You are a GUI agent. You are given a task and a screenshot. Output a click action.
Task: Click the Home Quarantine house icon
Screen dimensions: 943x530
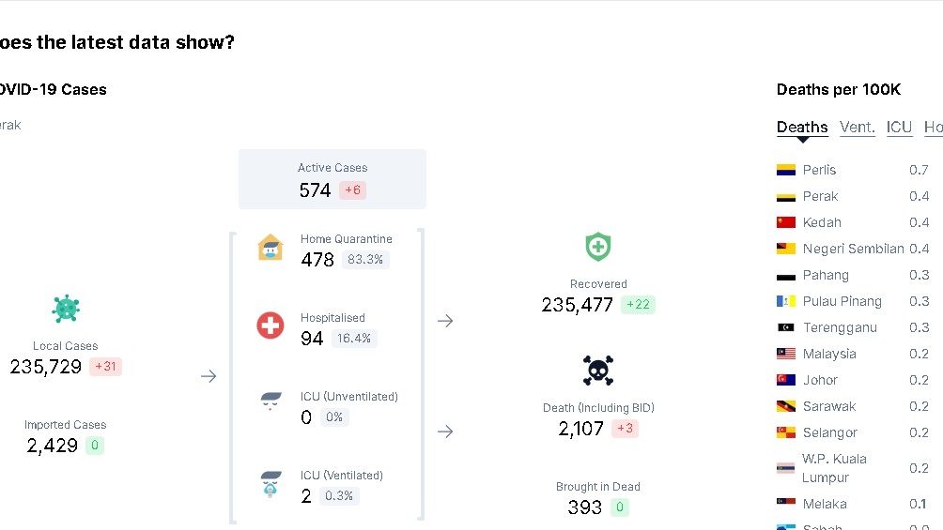point(271,248)
